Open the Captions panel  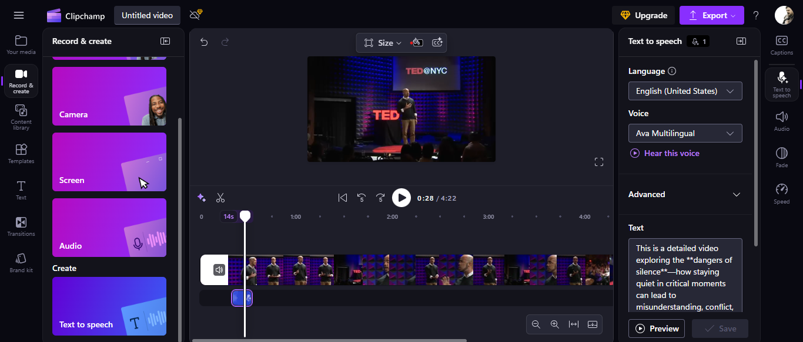pos(781,44)
